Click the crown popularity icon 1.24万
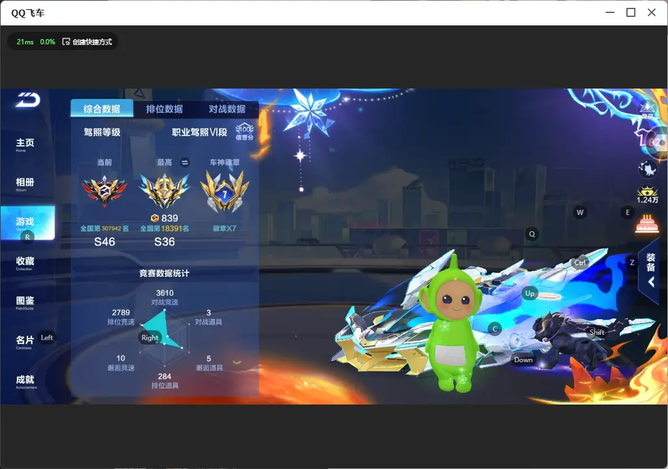 tap(648, 194)
